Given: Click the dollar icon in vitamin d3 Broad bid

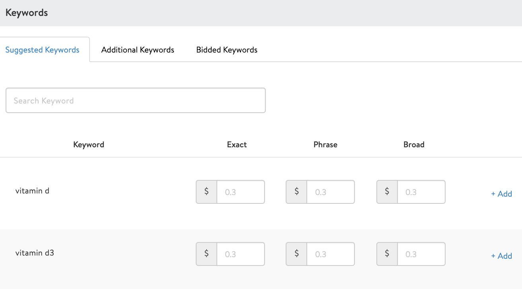Looking at the screenshot, I should coord(387,254).
